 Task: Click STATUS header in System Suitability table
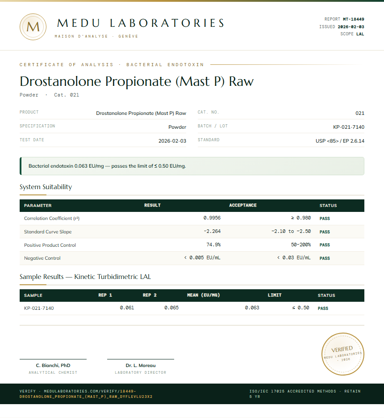(328, 206)
